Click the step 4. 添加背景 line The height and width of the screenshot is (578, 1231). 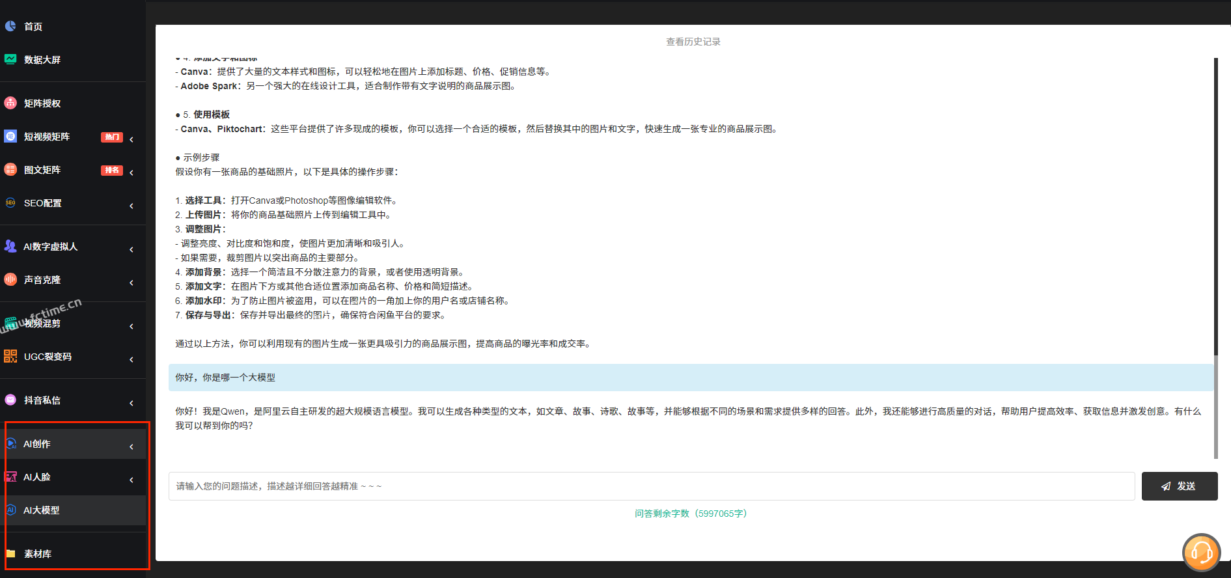[x=321, y=272]
